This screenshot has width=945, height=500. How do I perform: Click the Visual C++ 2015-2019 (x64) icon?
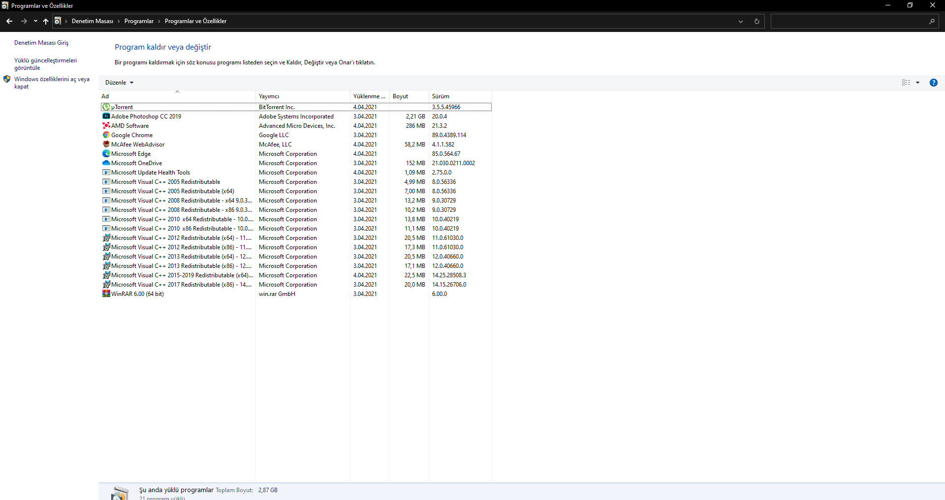tap(106, 275)
